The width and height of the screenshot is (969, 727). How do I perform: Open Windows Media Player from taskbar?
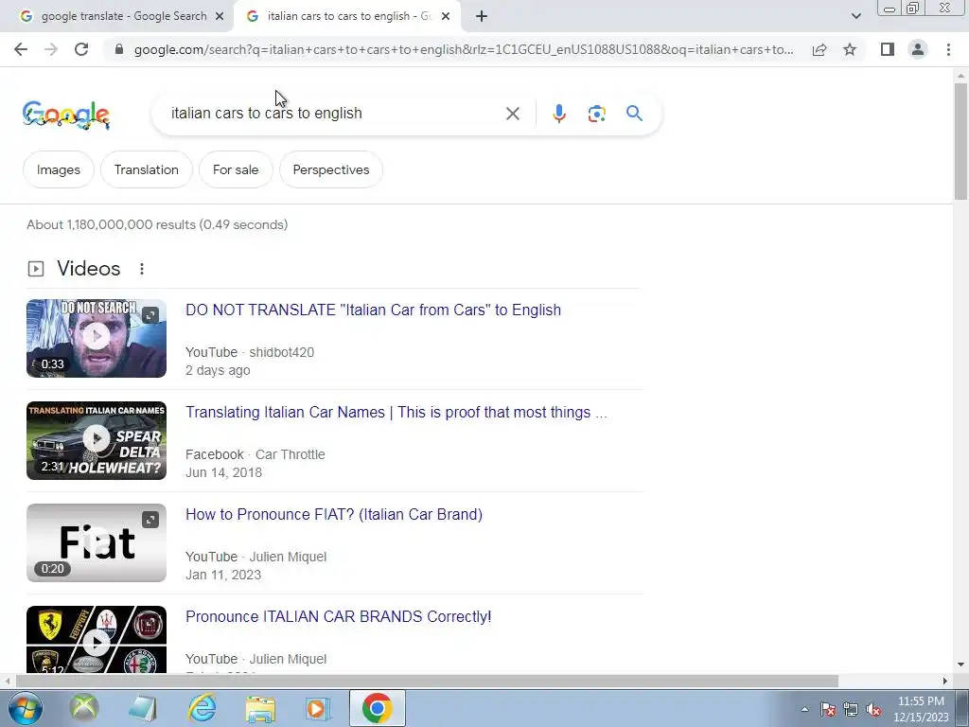[318, 708]
